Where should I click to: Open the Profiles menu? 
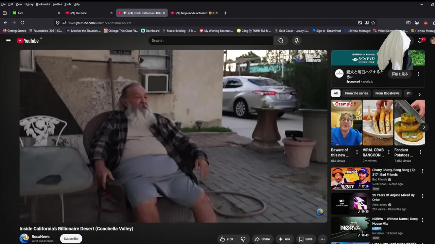tap(57, 4)
